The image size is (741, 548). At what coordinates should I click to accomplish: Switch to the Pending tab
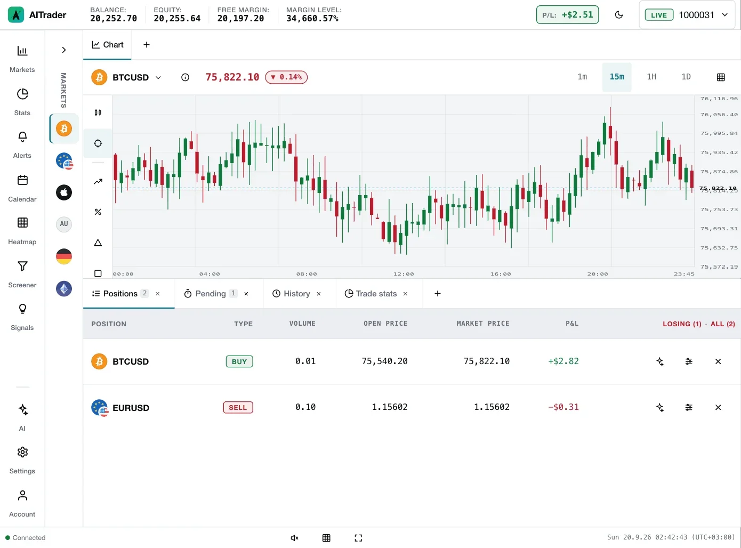click(x=210, y=294)
